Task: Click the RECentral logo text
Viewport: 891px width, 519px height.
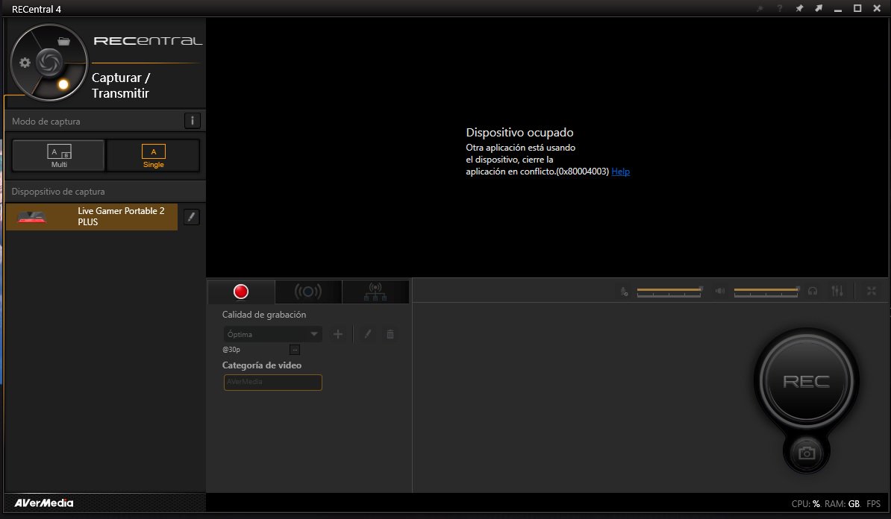Action: (148, 41)
